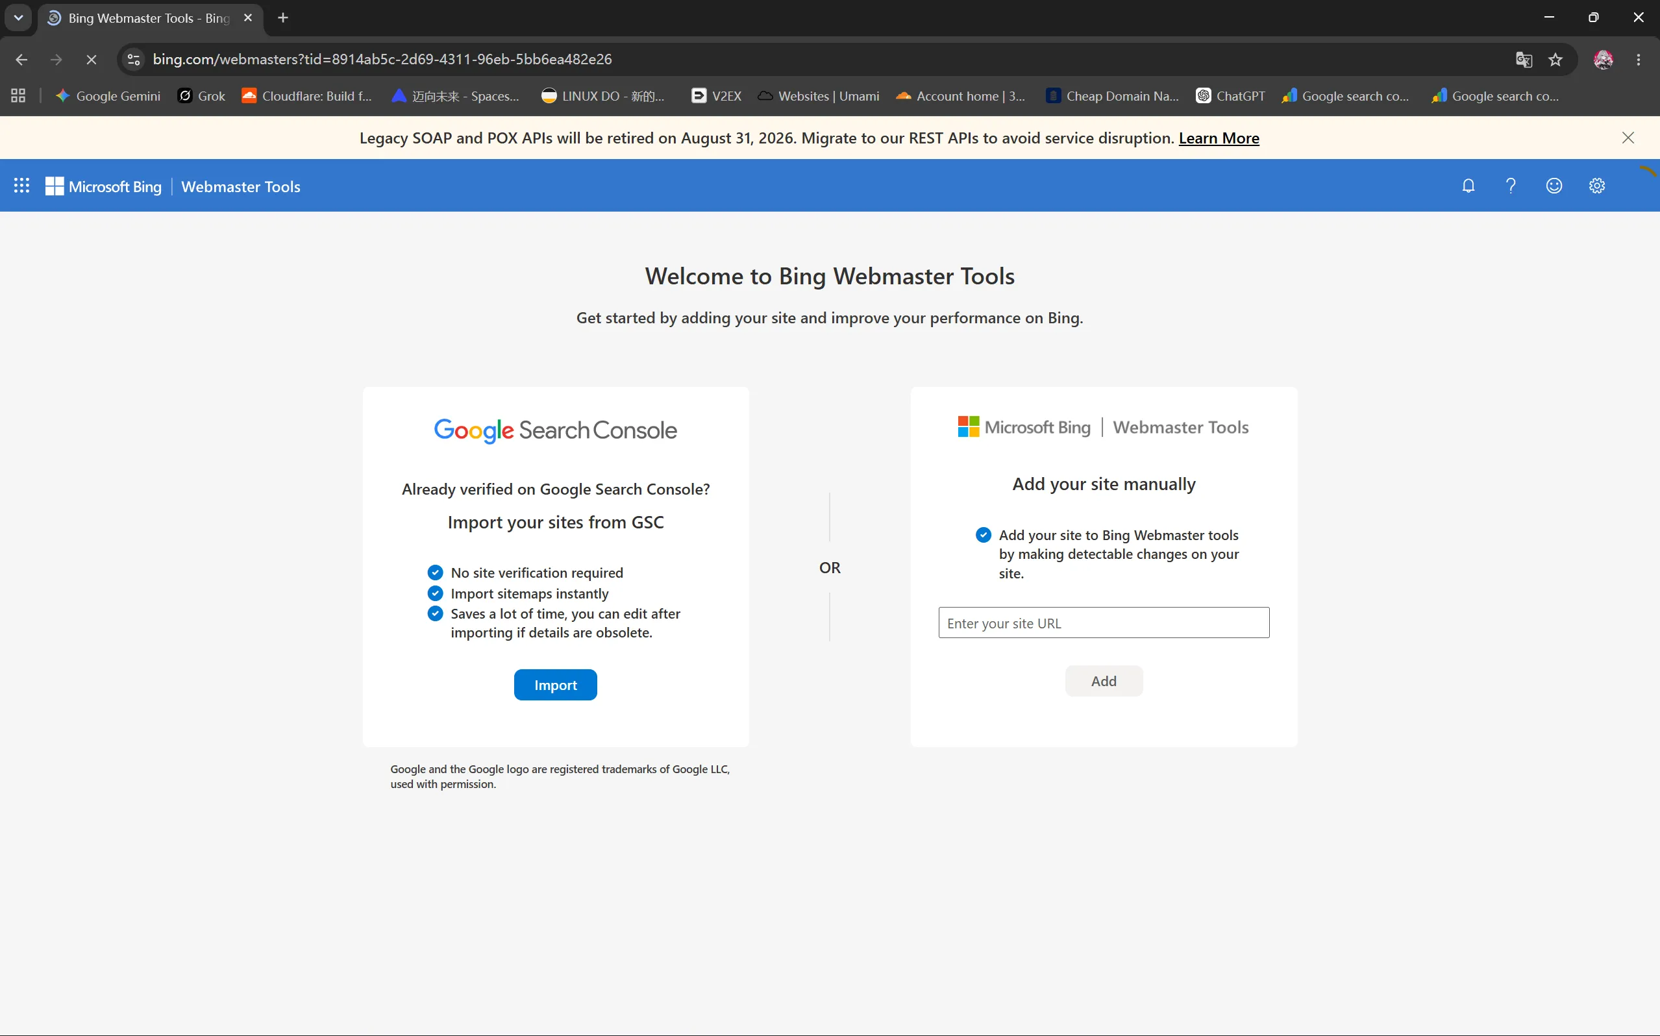This screenshot has height=1036, width=1660.
Task: Open the last Google search console bookmark
Action: pos(1496,96)
